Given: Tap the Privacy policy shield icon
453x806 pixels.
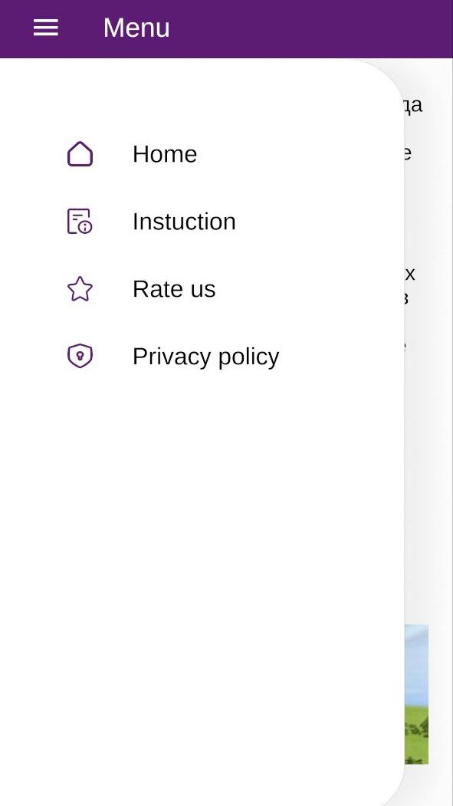Looking at the screenshot, I should pos(80,357).
